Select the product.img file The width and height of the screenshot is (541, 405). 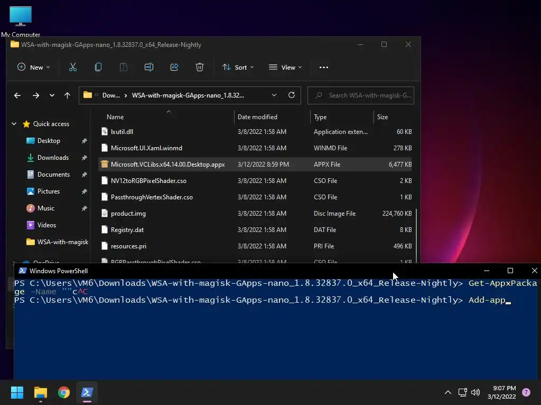255,214
